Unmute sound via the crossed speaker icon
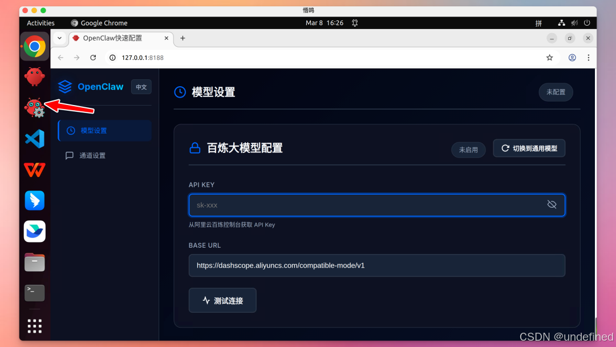Screen dimensions: 616x347 [x=574, y=23]
